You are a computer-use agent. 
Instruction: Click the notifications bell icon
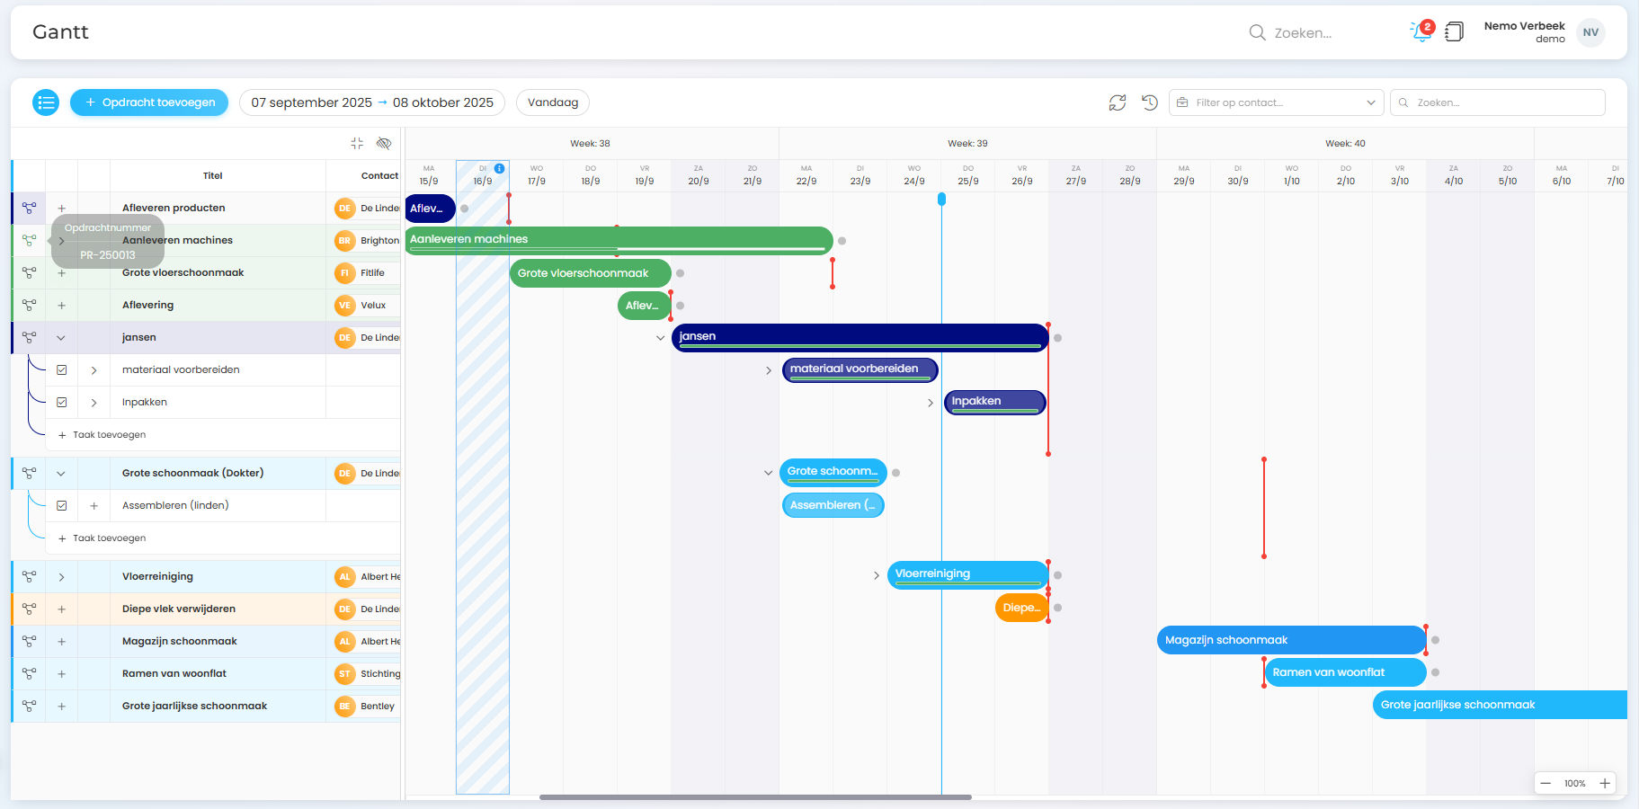tap(1421, 32)
